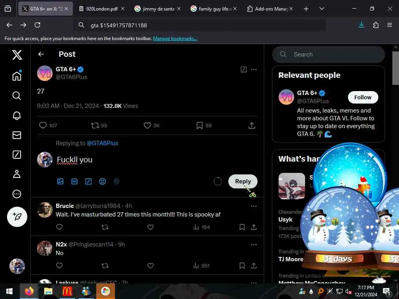Open Messages envelope in sidebar
The width and height of the screenshot is (399, 299).
(x=17, y=135)
